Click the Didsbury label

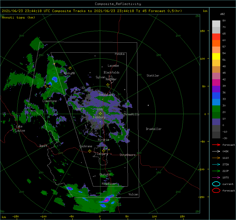99,117
